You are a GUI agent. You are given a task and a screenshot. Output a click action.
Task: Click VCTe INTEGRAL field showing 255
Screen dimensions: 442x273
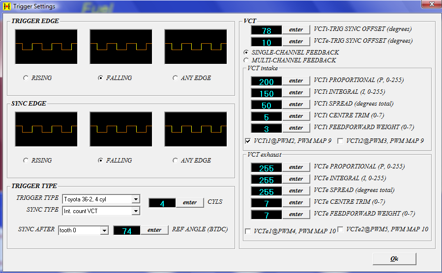[266, 180]
